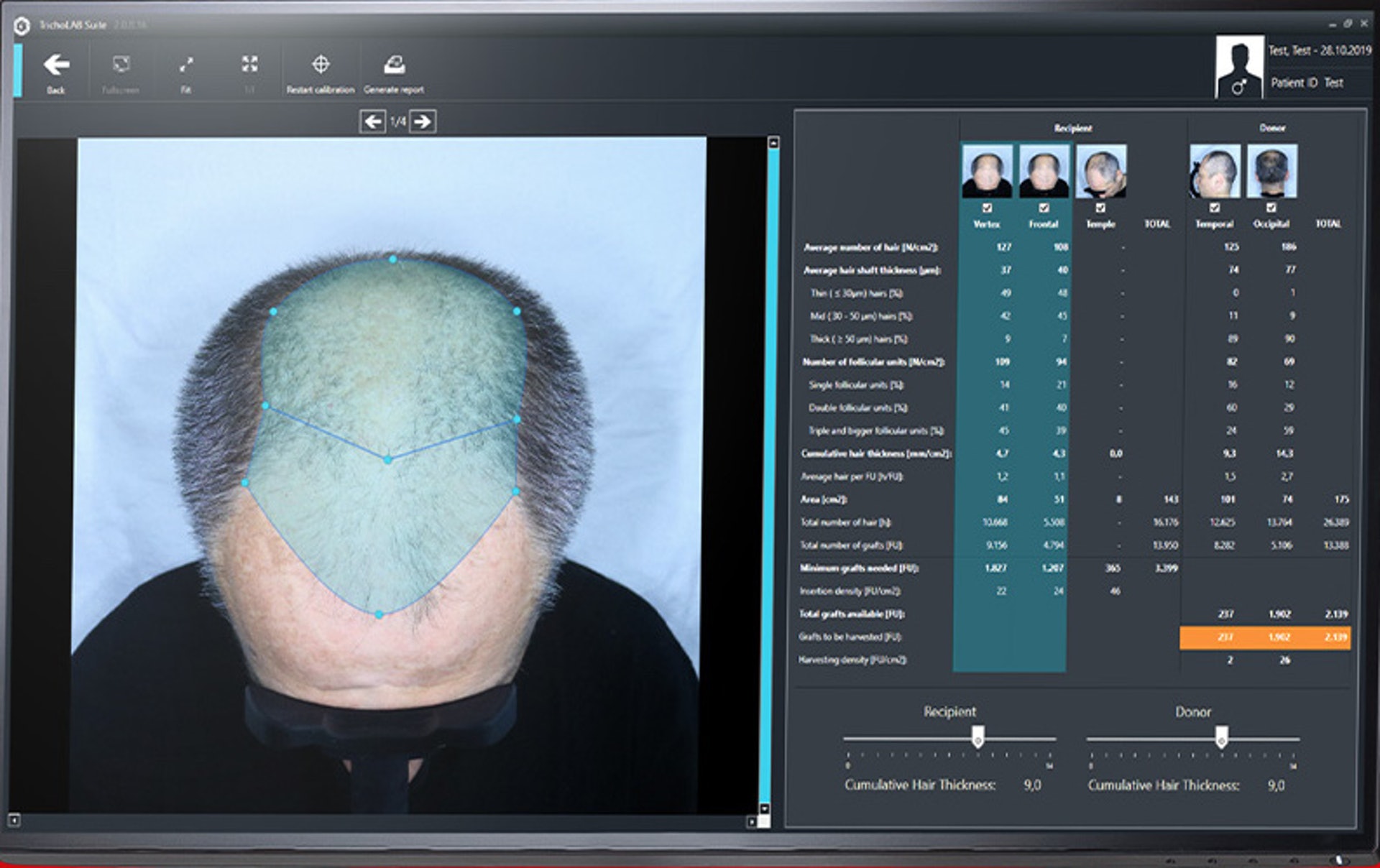Viewport: 1380px width, 868px height.
Task: Click the donor total area value 175
Action: pos(1341,499)
